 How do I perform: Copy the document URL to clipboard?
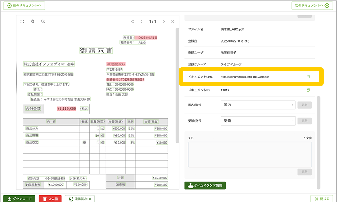point(308,77)
